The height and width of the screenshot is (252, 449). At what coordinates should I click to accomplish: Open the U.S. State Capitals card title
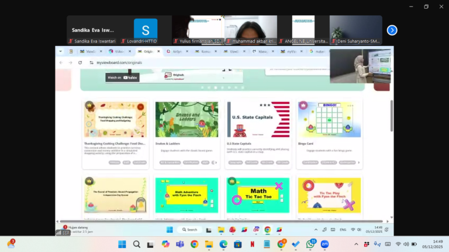click(239, 143)
